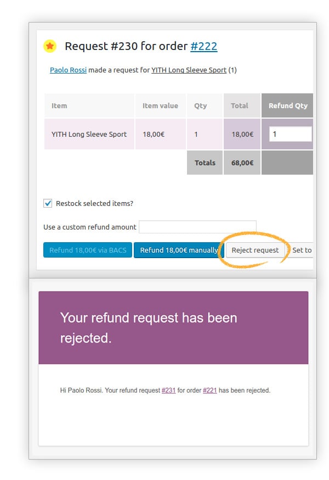Click the star badge beside the request title

[50, 46]
